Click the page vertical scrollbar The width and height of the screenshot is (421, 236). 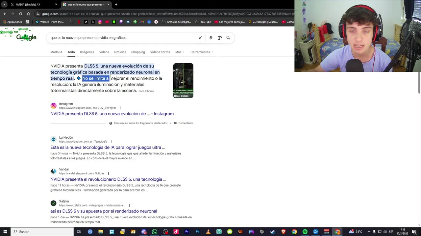pyautogui.click(x=419, y=82)
